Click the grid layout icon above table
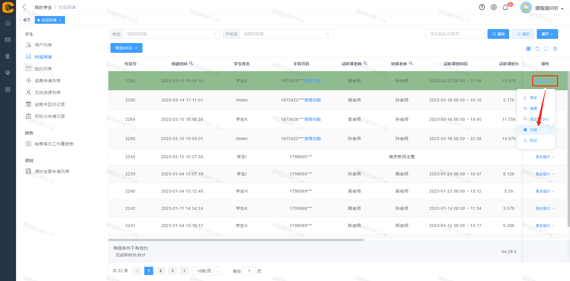 (528, 49)
